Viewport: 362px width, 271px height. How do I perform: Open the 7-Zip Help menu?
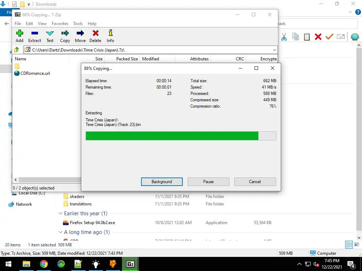pyautogui.click(x=92, y=24)
